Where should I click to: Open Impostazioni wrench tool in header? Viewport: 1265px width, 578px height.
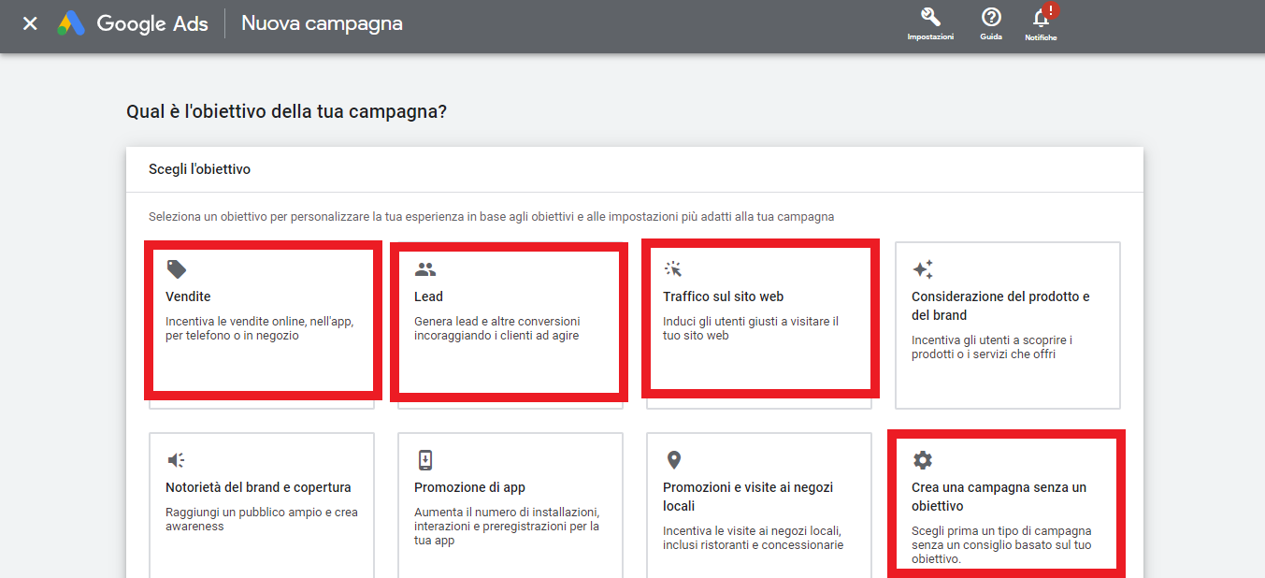[x=930, y=18]
